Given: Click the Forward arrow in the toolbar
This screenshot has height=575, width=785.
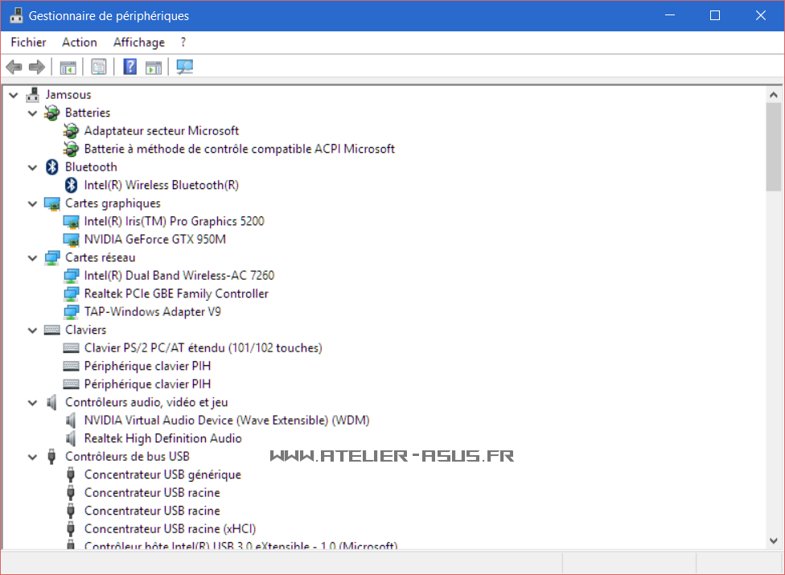Looking at the screenshot, I should pos(36,67).
